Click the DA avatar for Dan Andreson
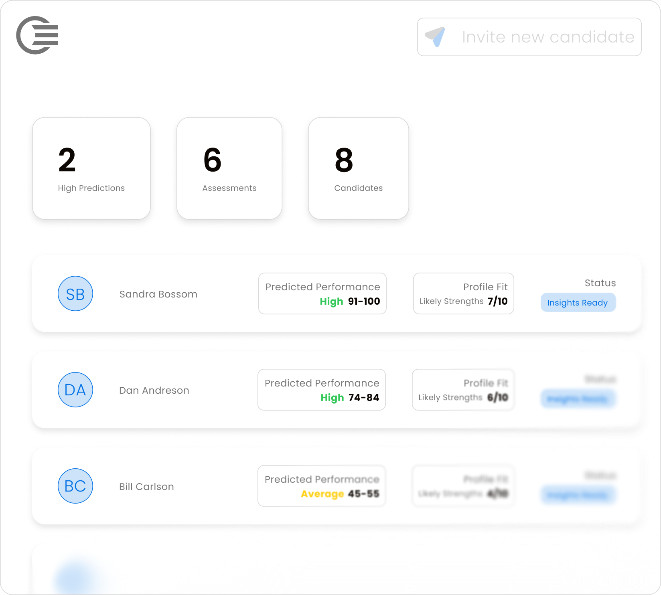 tap(75, 390)
